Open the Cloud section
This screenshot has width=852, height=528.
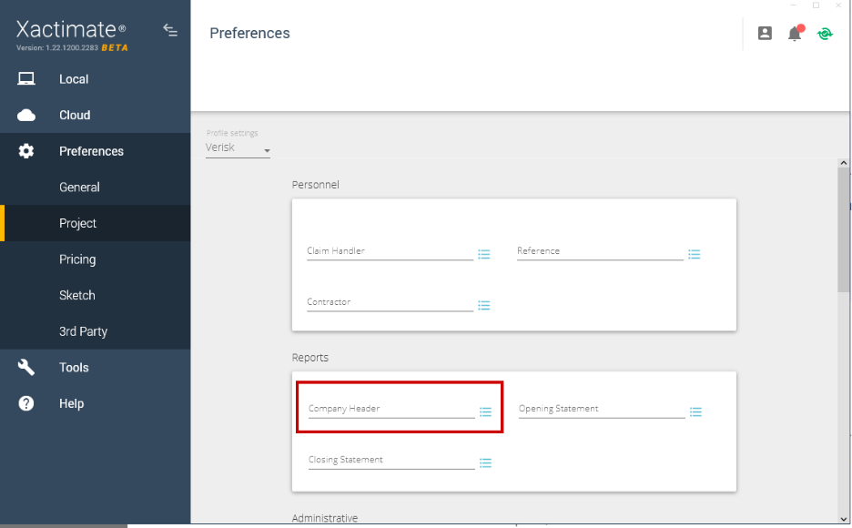(x=75, y=116)
